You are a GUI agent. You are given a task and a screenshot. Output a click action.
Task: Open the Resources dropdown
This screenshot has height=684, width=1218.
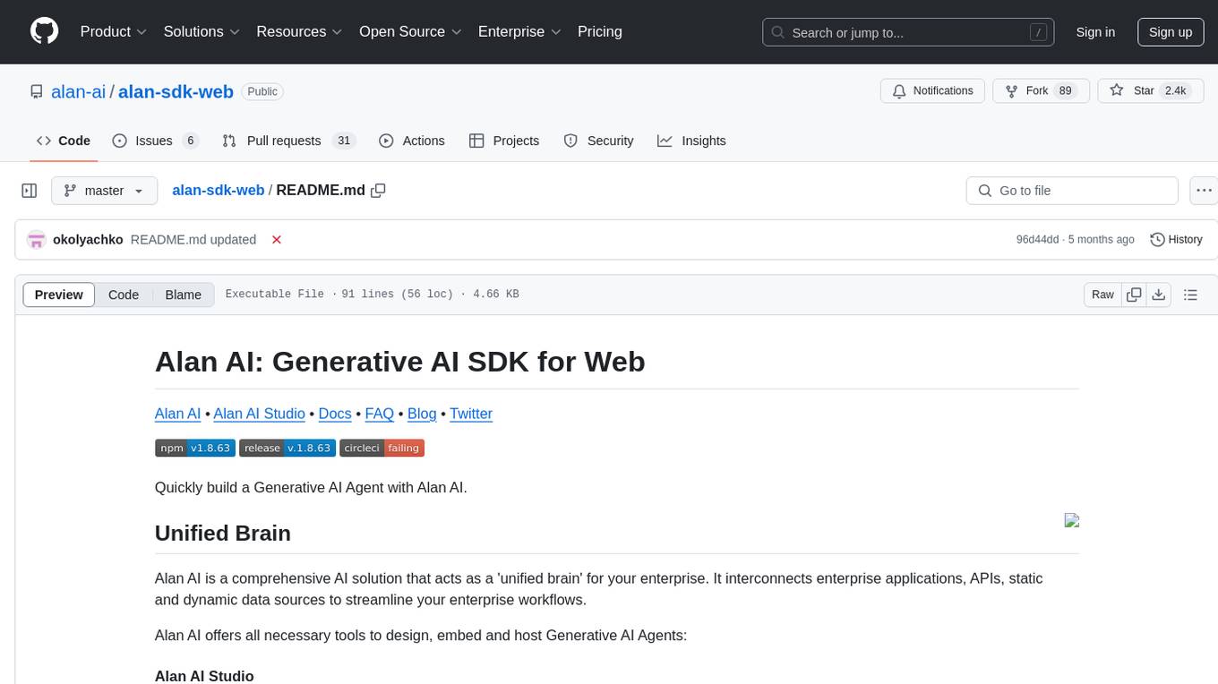(299, 31)
